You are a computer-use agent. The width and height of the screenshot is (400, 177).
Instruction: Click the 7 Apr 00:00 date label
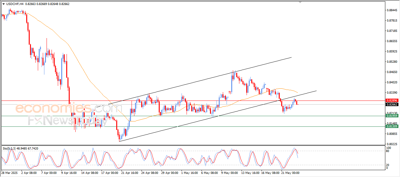click(x=49, y=173)
